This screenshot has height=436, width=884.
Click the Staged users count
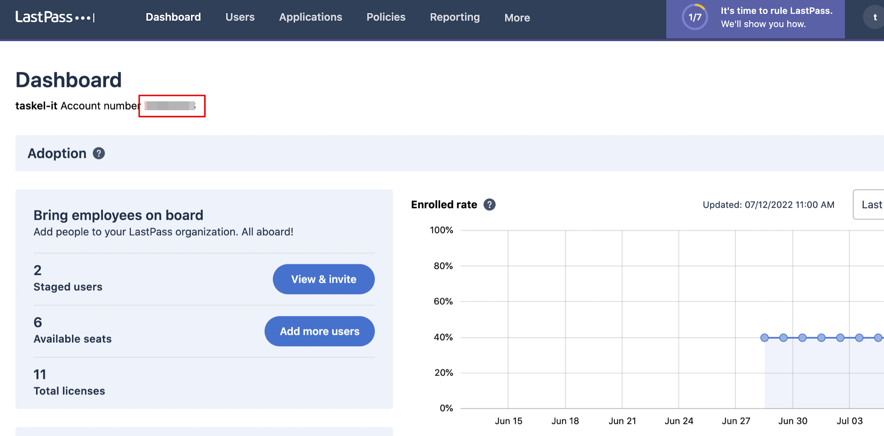[38, 270]
